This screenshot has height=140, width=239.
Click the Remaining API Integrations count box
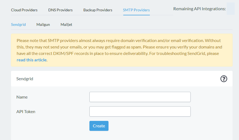tap(231, 9)
